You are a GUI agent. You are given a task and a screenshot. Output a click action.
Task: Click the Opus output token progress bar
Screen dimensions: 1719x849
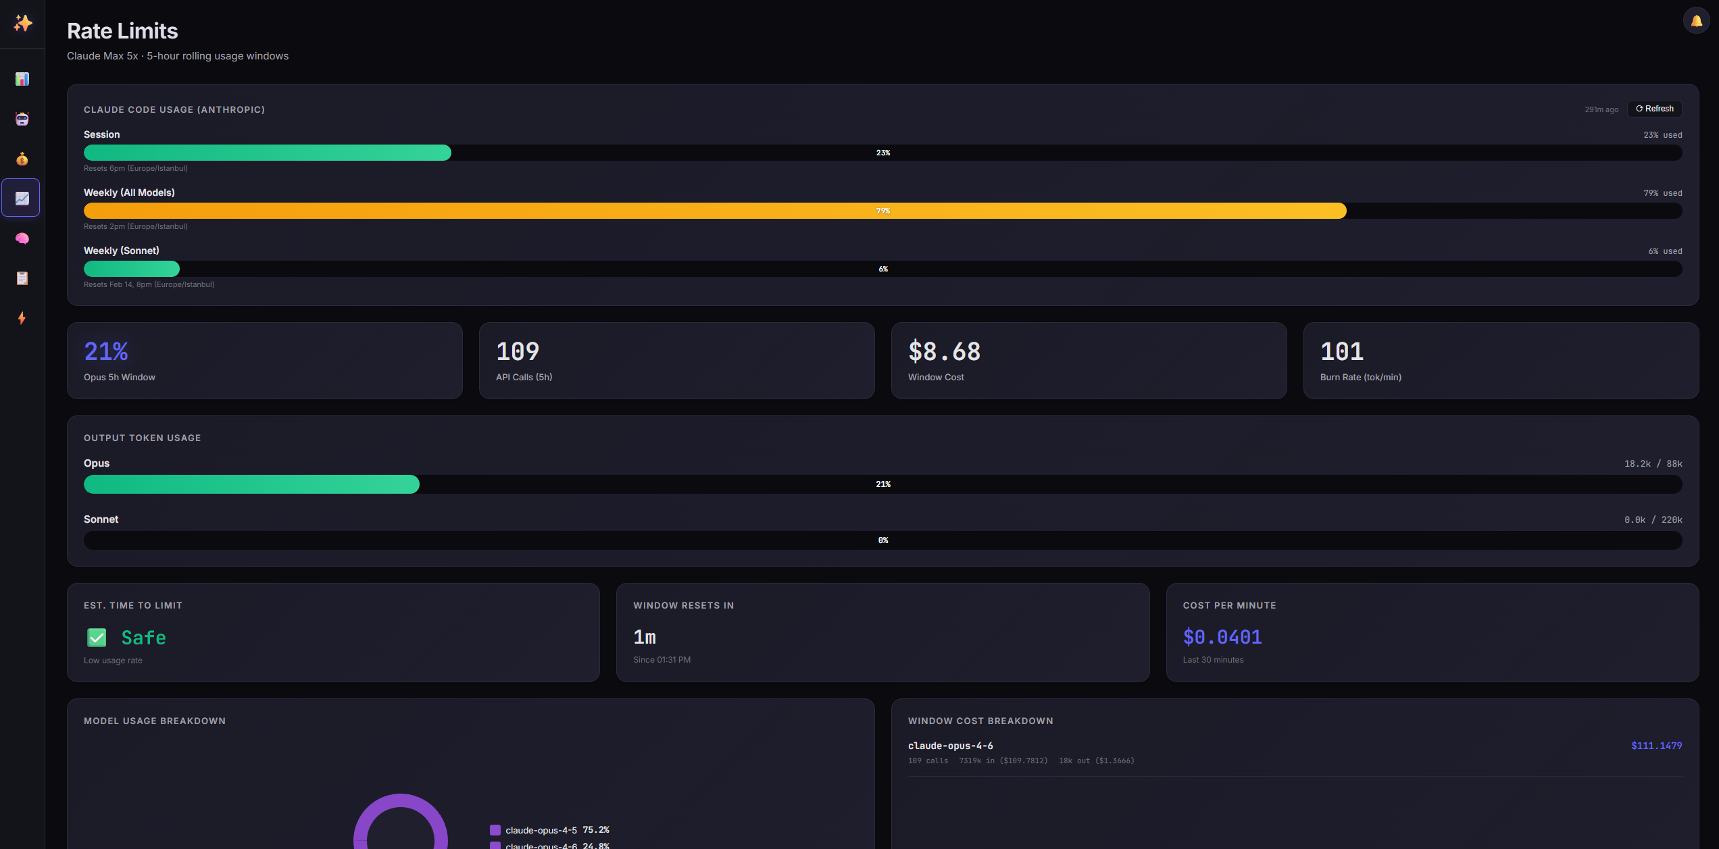882,484
